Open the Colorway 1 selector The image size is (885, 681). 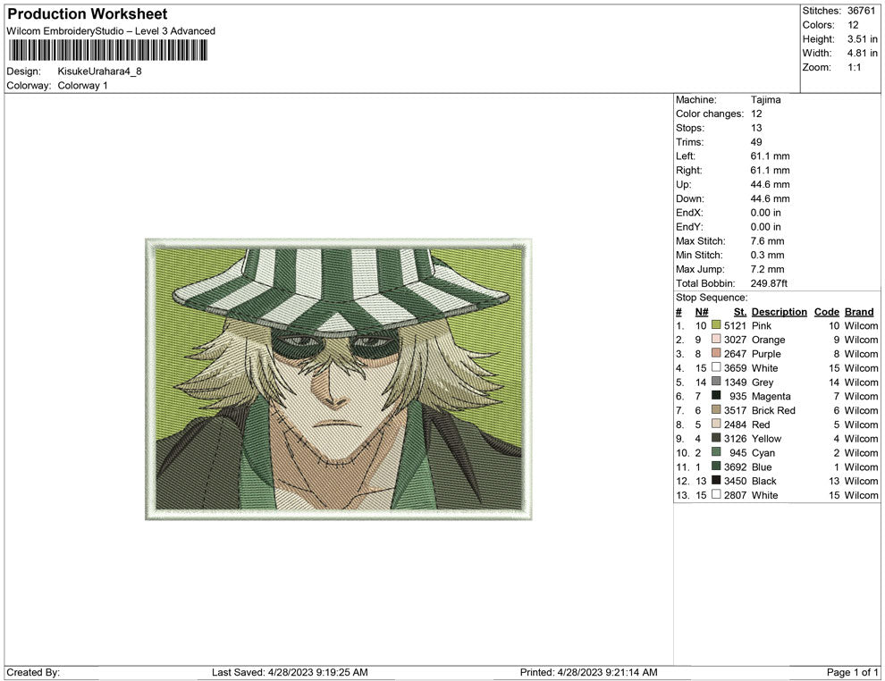click(x=81, y=86)
